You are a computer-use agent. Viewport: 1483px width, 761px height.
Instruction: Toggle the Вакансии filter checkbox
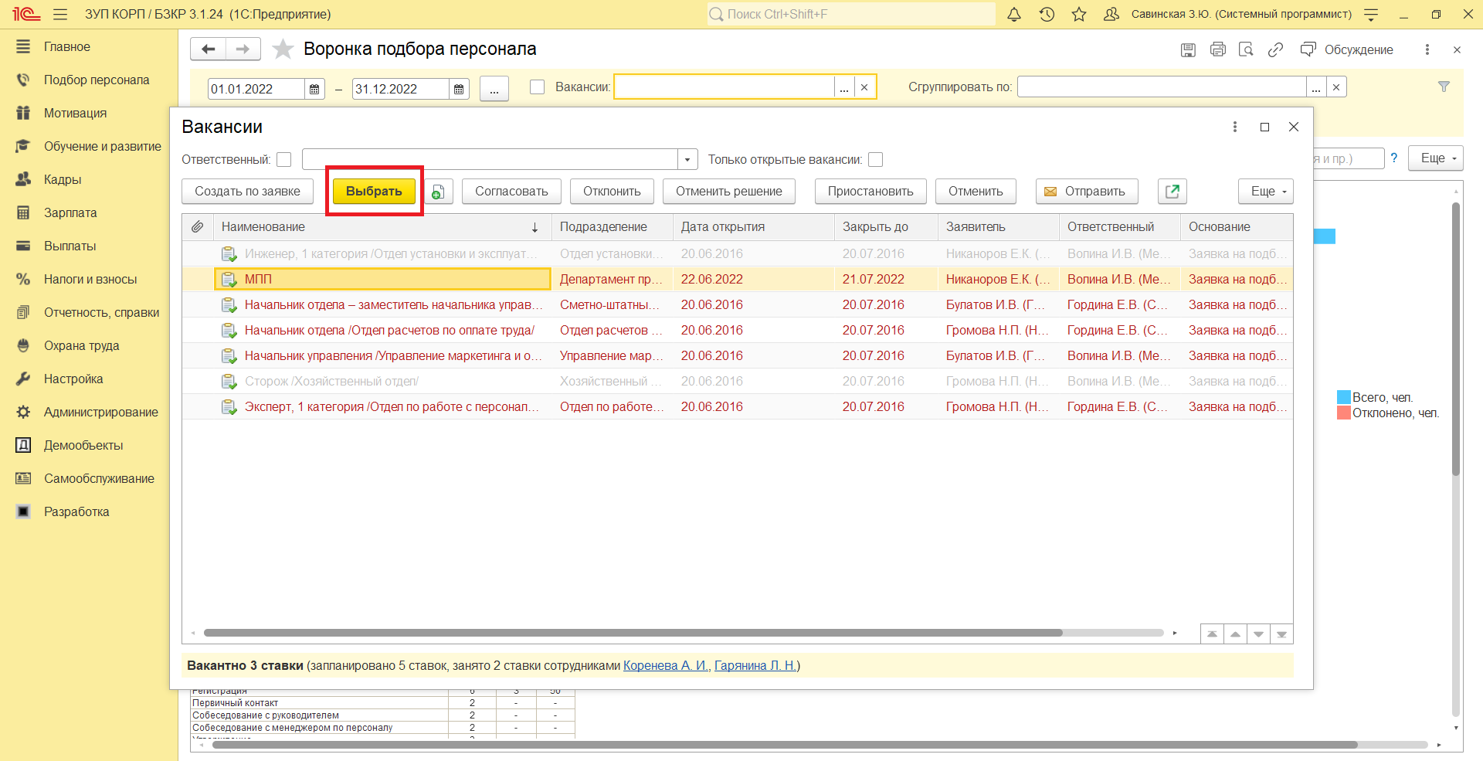point(538,87)
